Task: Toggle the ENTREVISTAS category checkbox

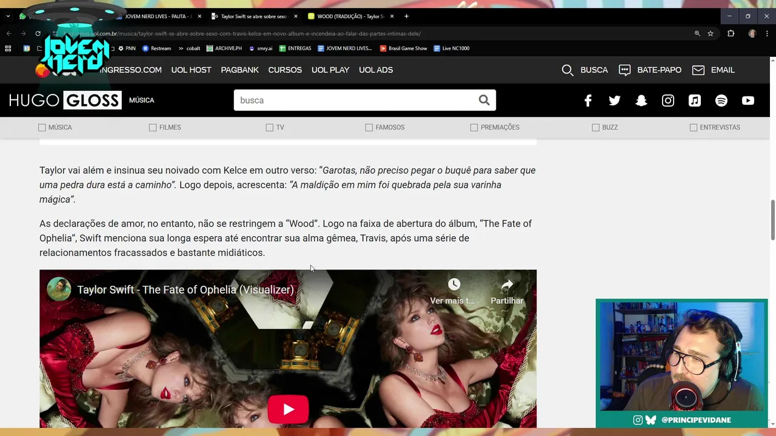Action: [x=694, y=127]
